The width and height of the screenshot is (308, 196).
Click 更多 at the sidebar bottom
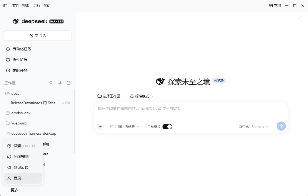tap(15, 190)
